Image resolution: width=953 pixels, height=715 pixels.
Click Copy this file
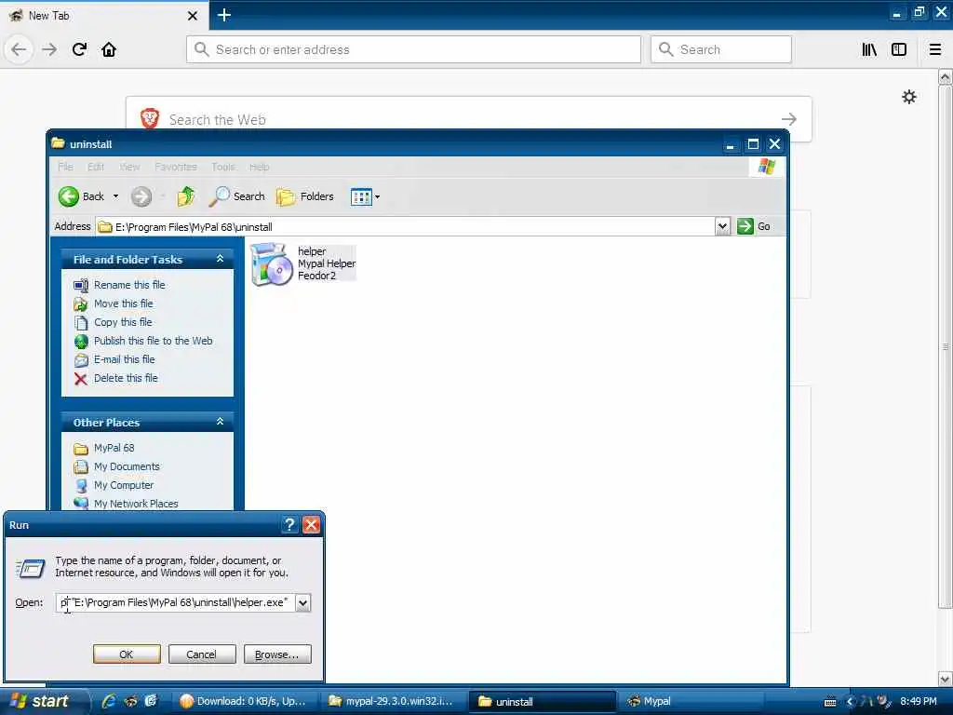click(x=123, y=322)
